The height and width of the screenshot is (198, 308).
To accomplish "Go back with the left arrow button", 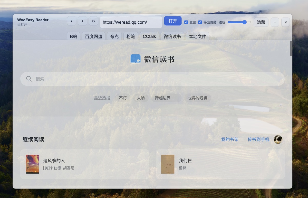I will coord(72,21).
